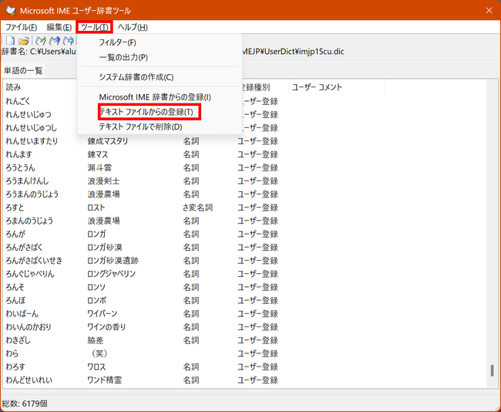Click the open dictionary folder icon
Viewport: 501px width, 412px height.
point(24,41)
